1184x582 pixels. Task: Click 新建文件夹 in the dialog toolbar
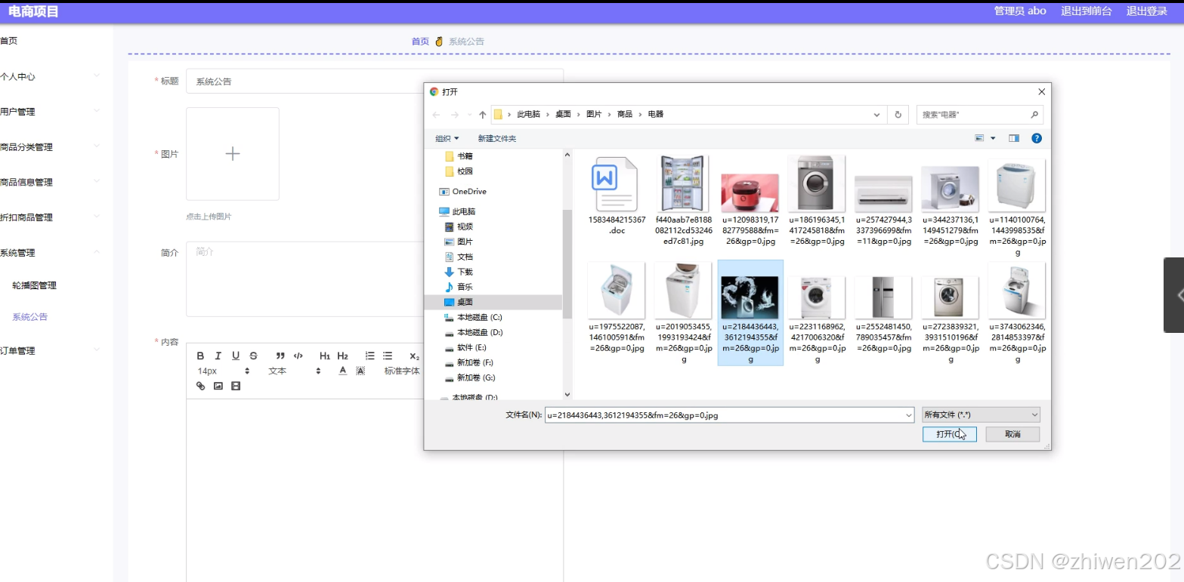pyautogui.click(x=497, y=138)
